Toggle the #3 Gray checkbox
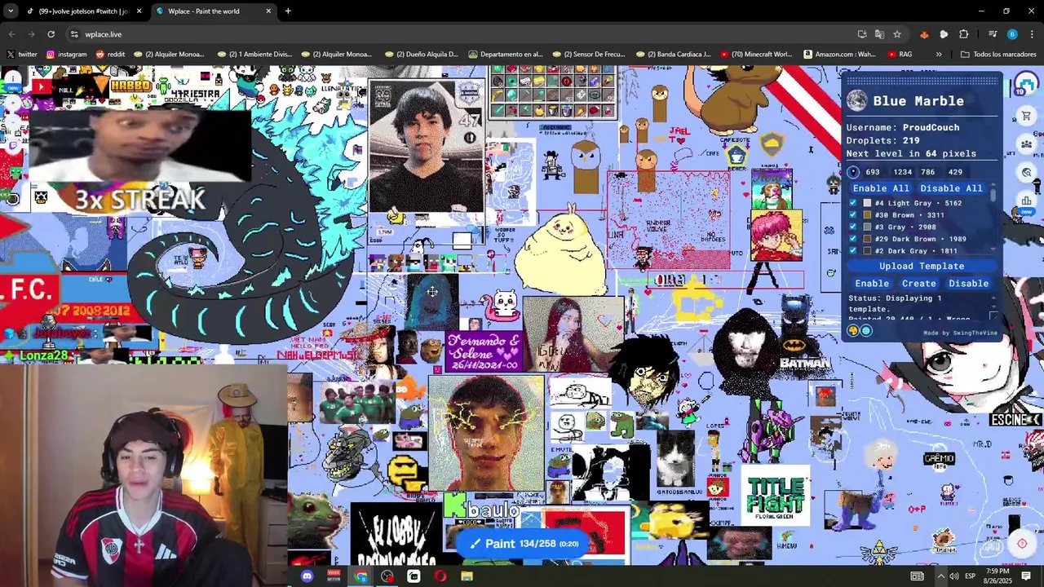Viewport: 1044px width, 587px height. click(853, 227)
